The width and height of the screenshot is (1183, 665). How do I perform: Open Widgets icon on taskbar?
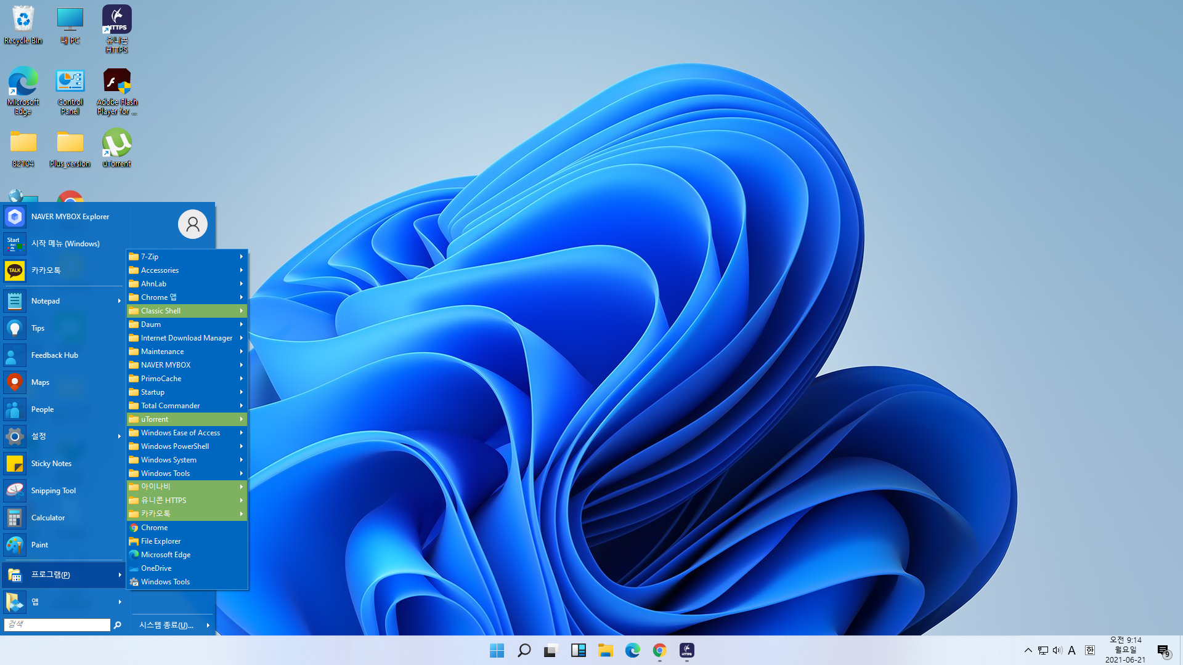pos(578,650)
